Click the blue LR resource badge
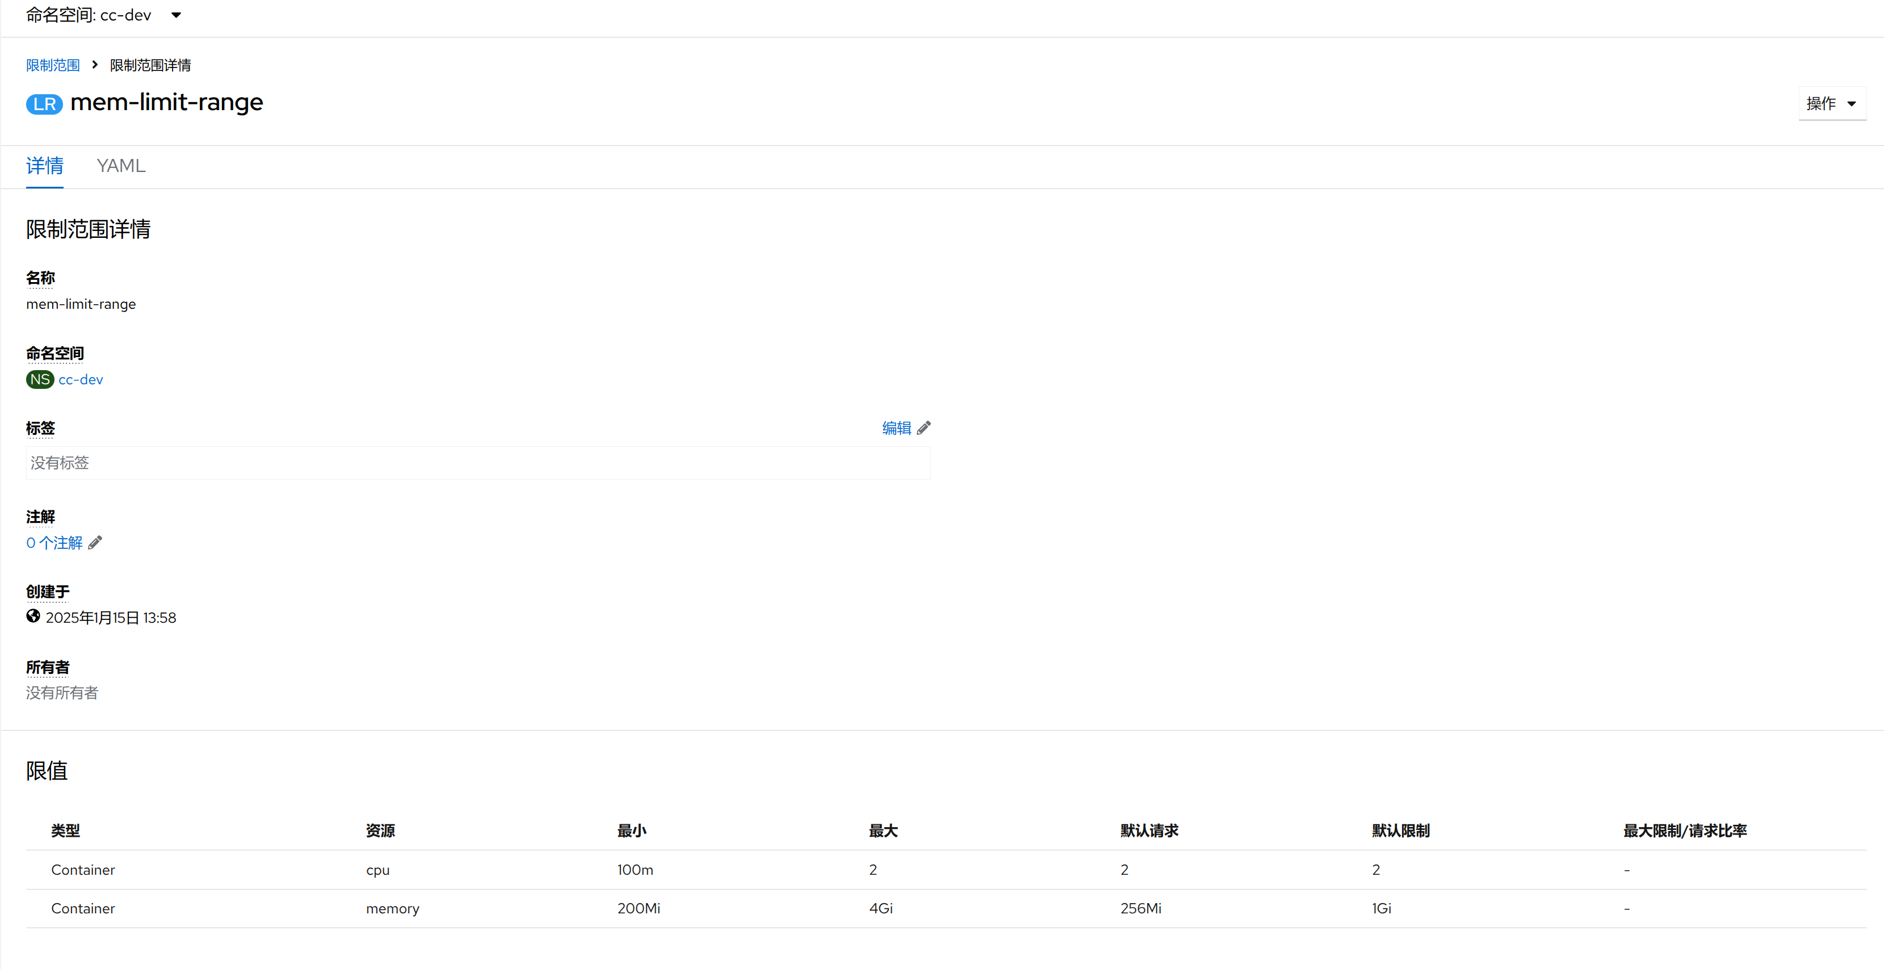1884x969 pixels. (x=44, y=104)
